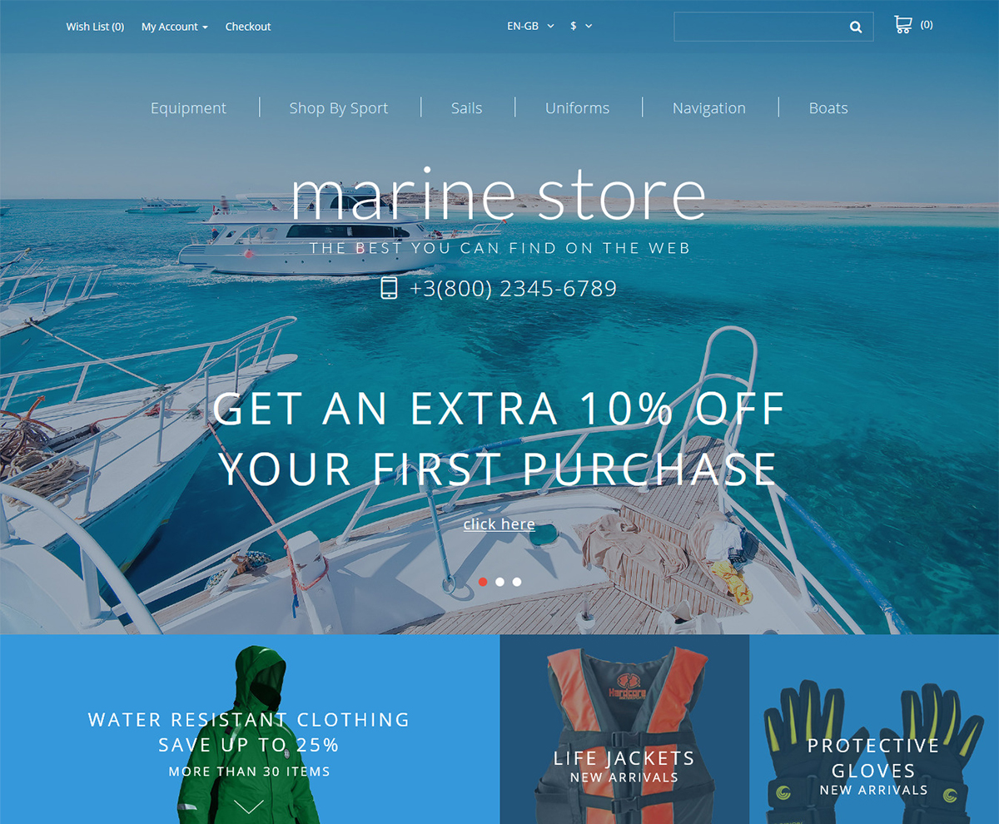The image size is (999, 824).
Task: Go to Checkout
Action: [248, 27]
